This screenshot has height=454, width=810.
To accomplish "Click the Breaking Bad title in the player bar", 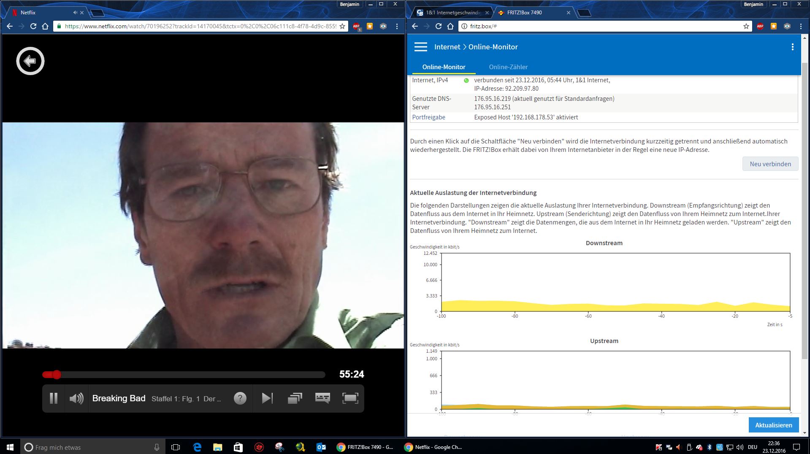I will [x=119, y=398].
